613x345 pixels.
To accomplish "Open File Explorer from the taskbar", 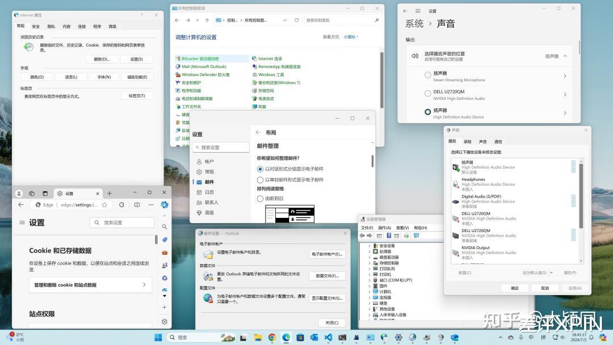I will pyautogui.click(x=258, y=338).
